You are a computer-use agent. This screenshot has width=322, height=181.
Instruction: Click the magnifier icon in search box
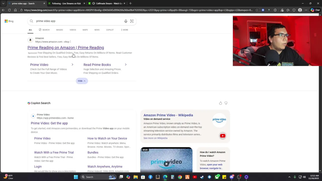click(x=31, y=21)
